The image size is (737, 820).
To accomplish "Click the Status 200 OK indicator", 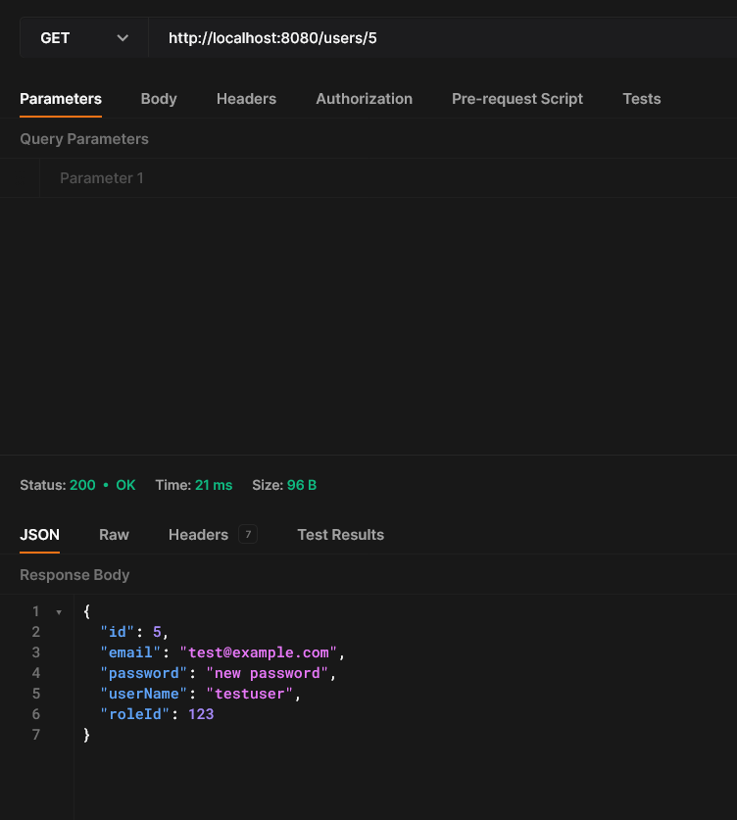I will click(x=102, y=485).
